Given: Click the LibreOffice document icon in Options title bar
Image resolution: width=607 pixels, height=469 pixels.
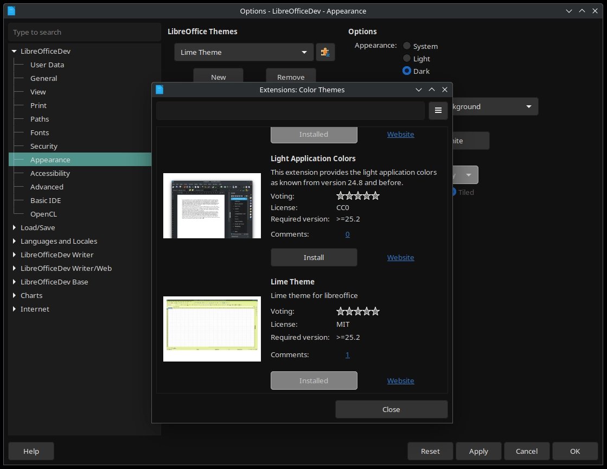Looking at the screenshot, I should pos(12,11).
